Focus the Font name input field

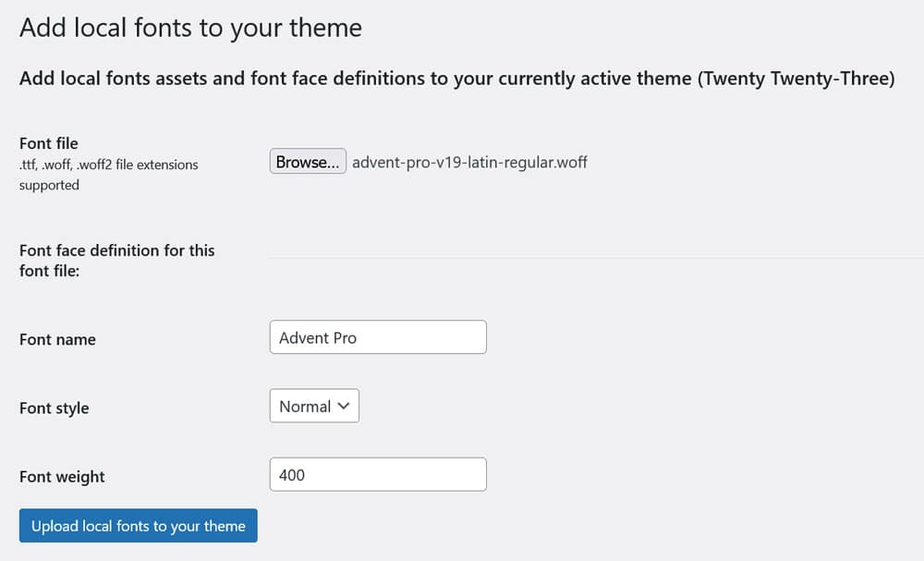coord(378,337)
